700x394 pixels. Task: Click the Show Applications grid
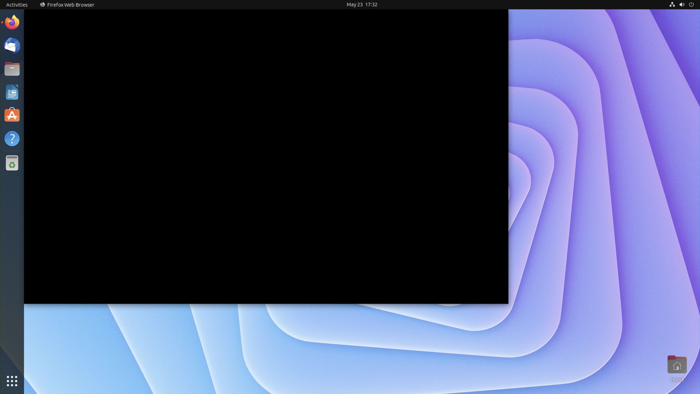point(12,381)
